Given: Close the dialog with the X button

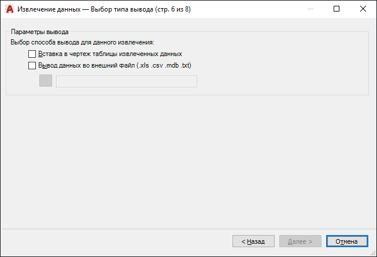Looking at the screenshot, I should click(364, 9).
